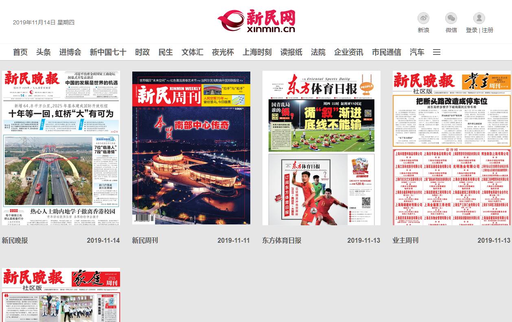Open the Sina Weibo (新浪) icon
Screen dimensions: 512x322
click(423, 18)
